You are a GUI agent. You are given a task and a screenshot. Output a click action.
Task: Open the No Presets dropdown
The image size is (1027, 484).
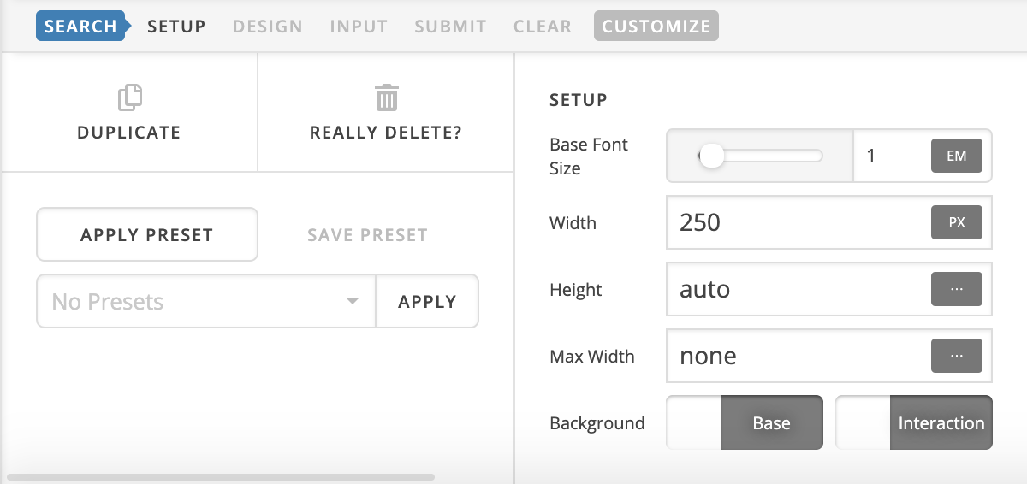coord(206,301)
